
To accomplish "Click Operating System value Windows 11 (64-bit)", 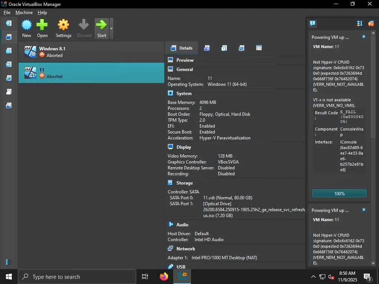I will [x=227, y=84].
